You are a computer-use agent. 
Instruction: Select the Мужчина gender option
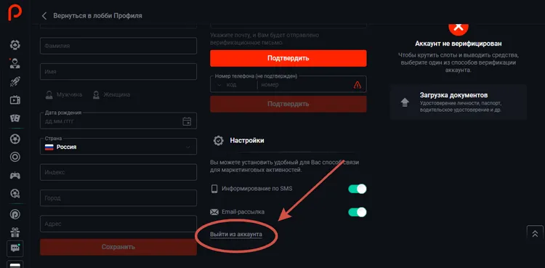(64, 94)
